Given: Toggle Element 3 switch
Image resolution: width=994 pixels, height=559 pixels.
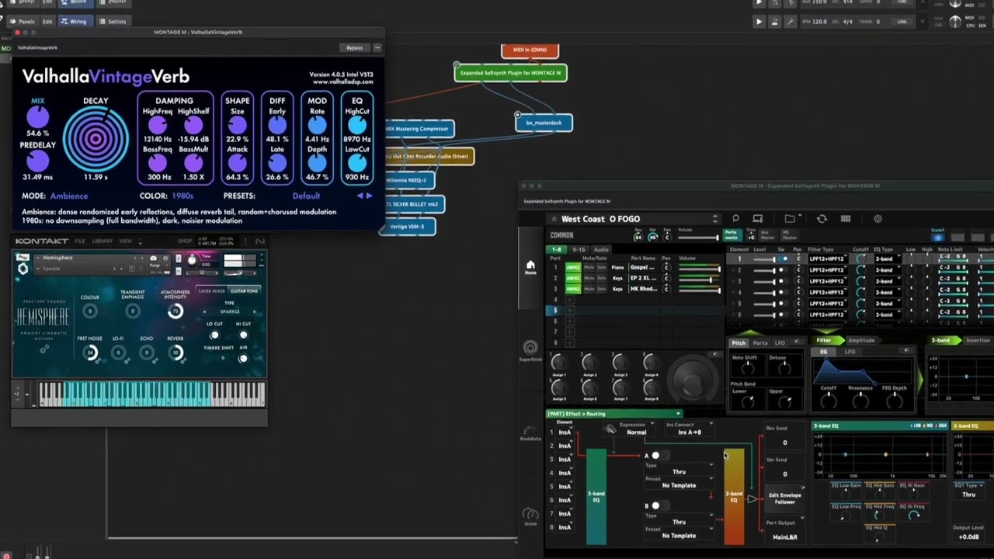Looking at the screenshot, I should tap(784, 281).
